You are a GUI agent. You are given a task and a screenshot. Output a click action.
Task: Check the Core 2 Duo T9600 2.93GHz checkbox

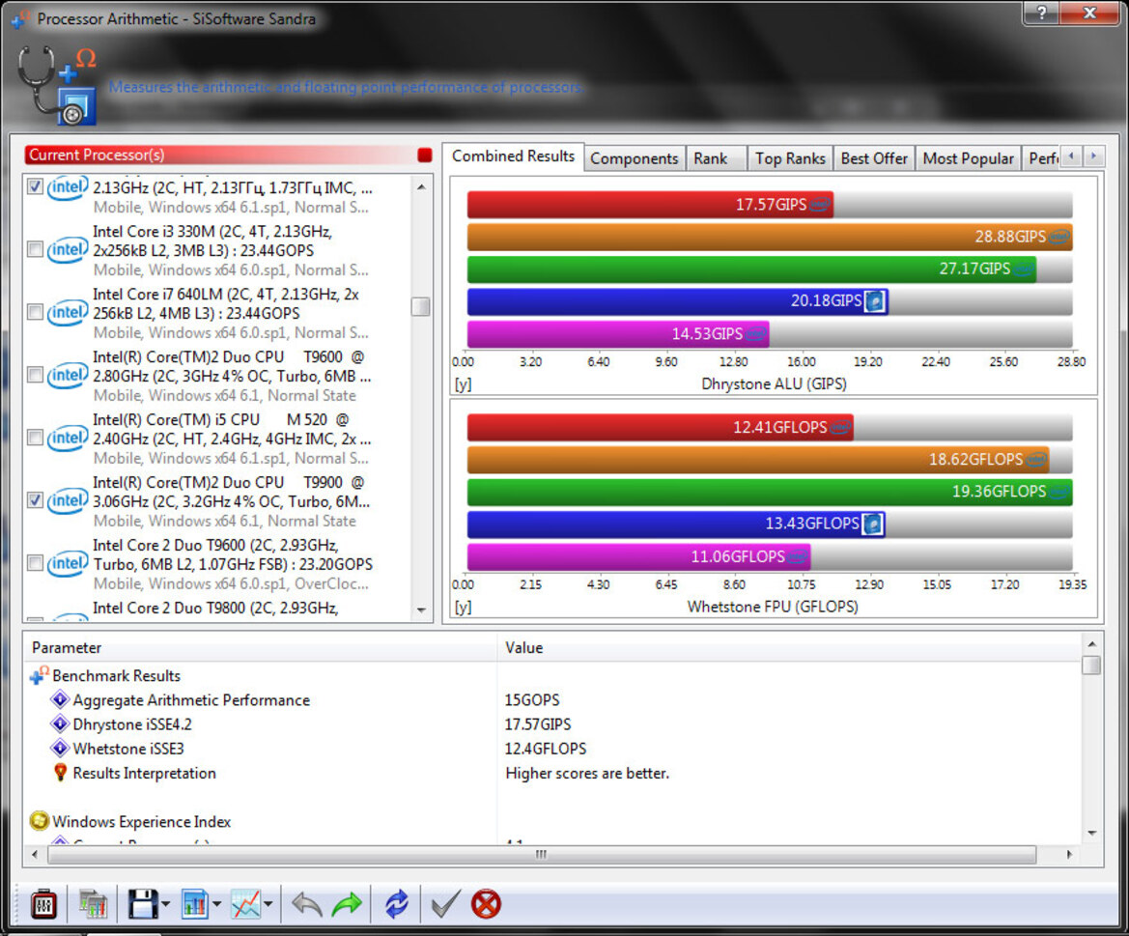coord(35,563)
